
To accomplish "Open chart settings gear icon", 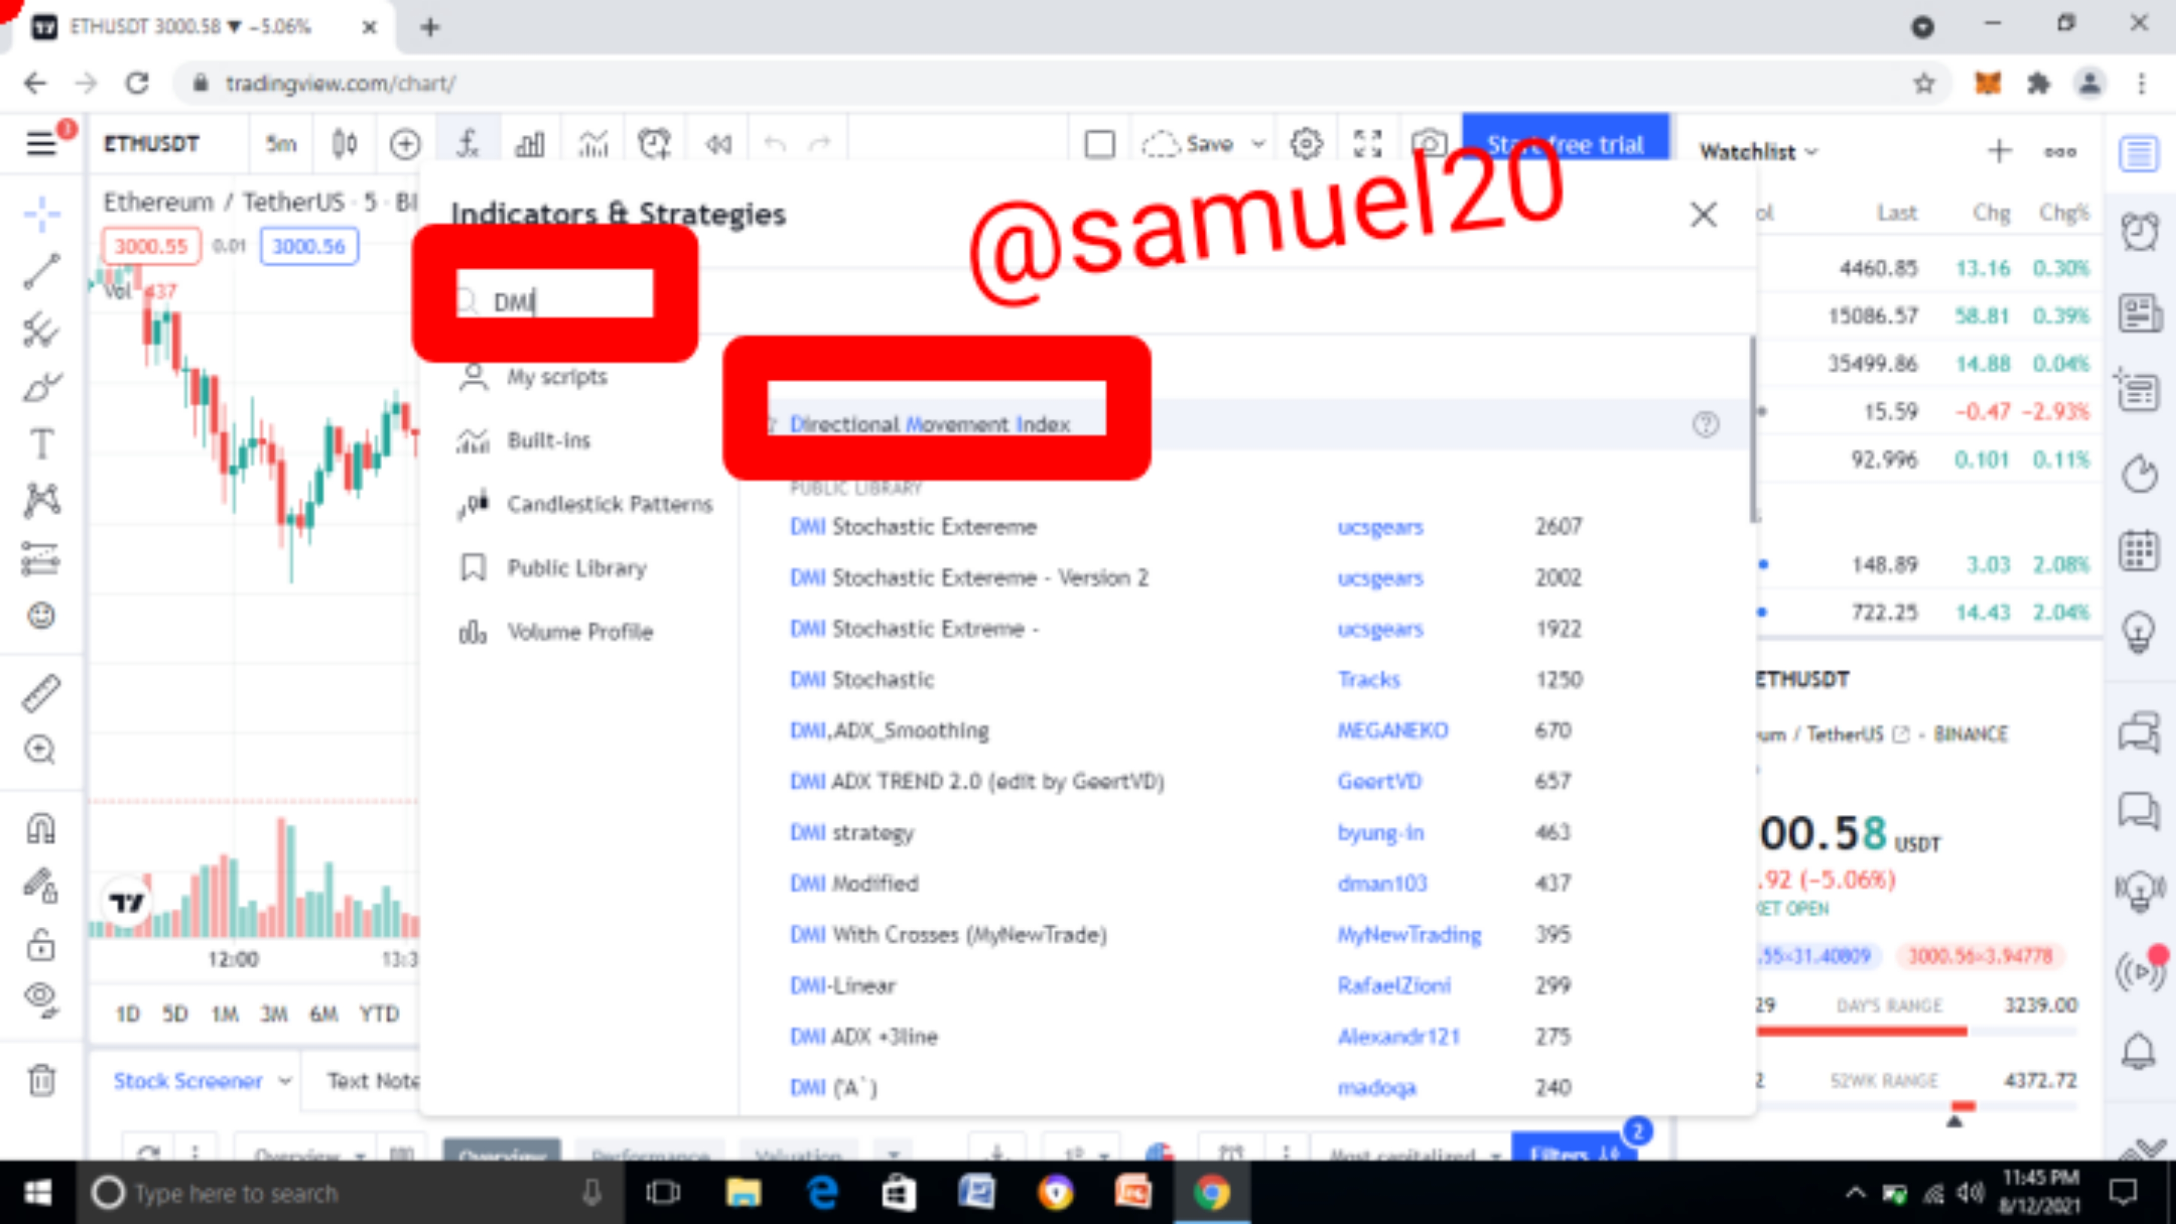I will tap(1306, 143).
